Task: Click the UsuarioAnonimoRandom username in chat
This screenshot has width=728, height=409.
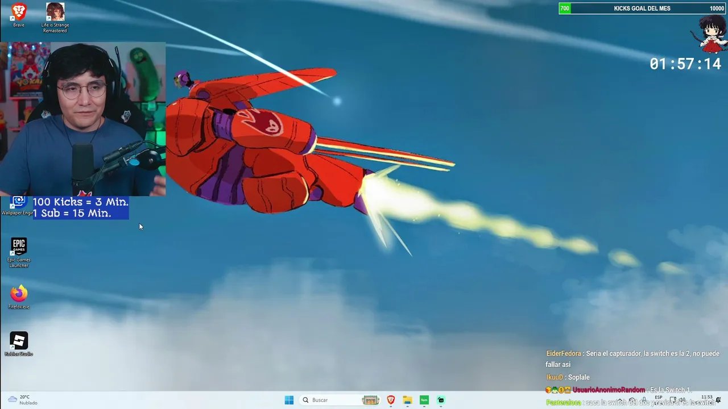Action: click(x=609, y=390)
